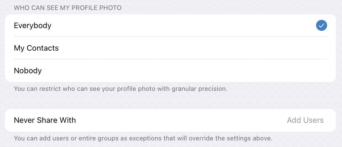The image size is (342, 147).
Task: Tap the My Contacts label text
Action: pos(36,48)
